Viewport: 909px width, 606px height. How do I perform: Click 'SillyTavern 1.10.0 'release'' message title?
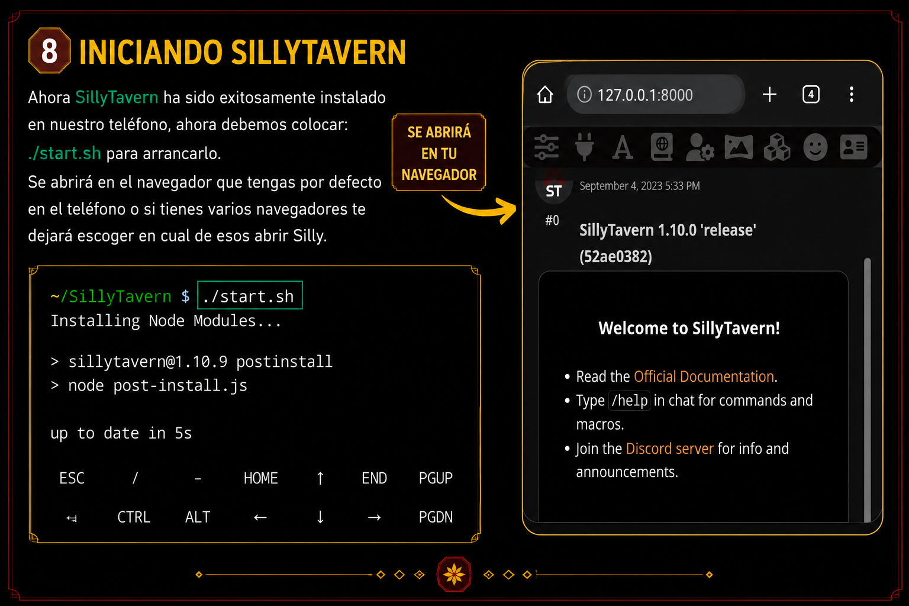coord(668,230)
